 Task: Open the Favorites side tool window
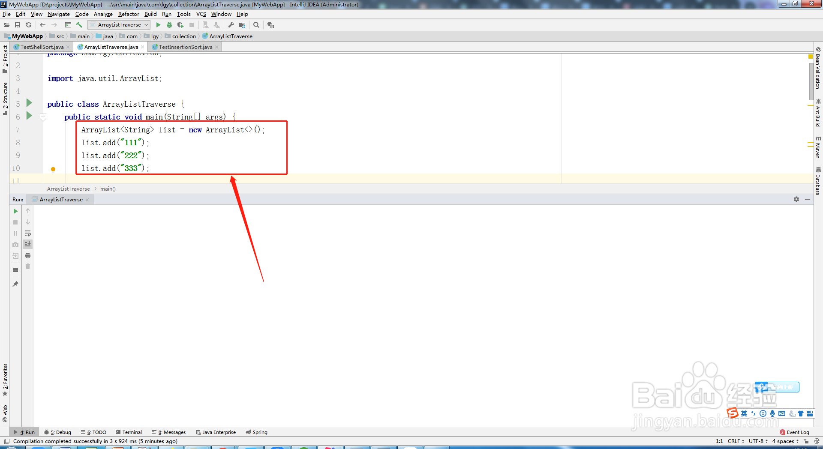pos(5,380)
